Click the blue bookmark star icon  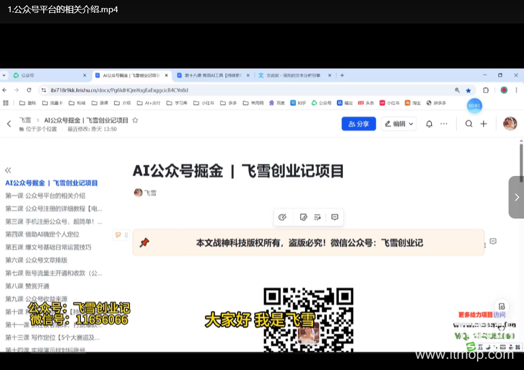tap(469, 90)
